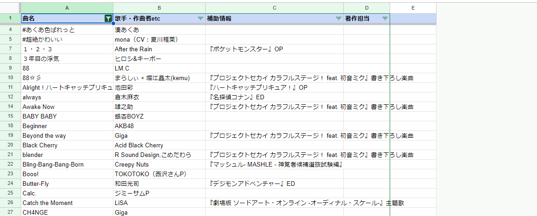Select cell R Sound Design,こめだわら
The image size is (537, 216).
159,155
